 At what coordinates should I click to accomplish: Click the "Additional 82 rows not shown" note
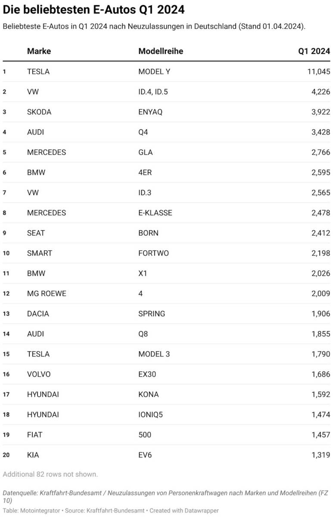click(x=50, y=474)
